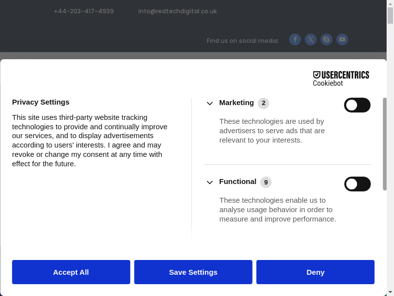This screenshot has height=296, width=394.
Task: Click the cookie dialog's scrollbar thumb
Action: (x=385, y=143)
